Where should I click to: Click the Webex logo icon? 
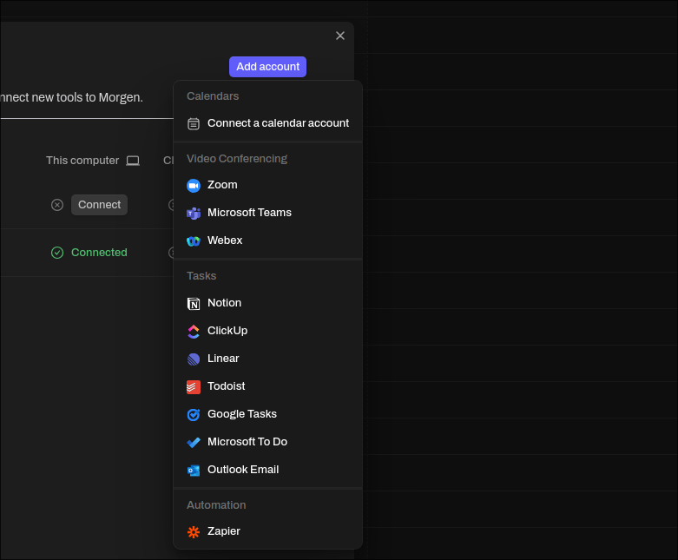[x=194, y=240]
